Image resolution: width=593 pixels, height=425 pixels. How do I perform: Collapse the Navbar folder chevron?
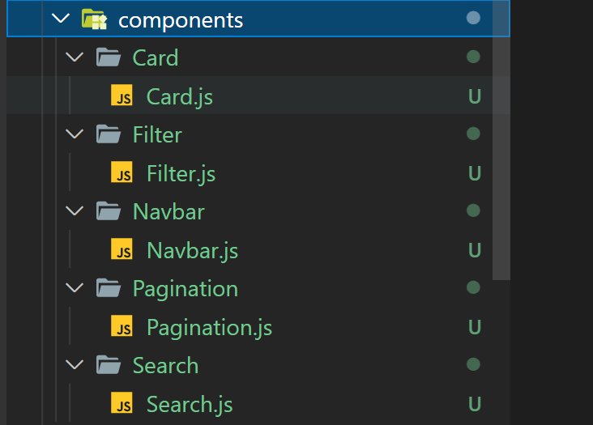pos(75,210)
